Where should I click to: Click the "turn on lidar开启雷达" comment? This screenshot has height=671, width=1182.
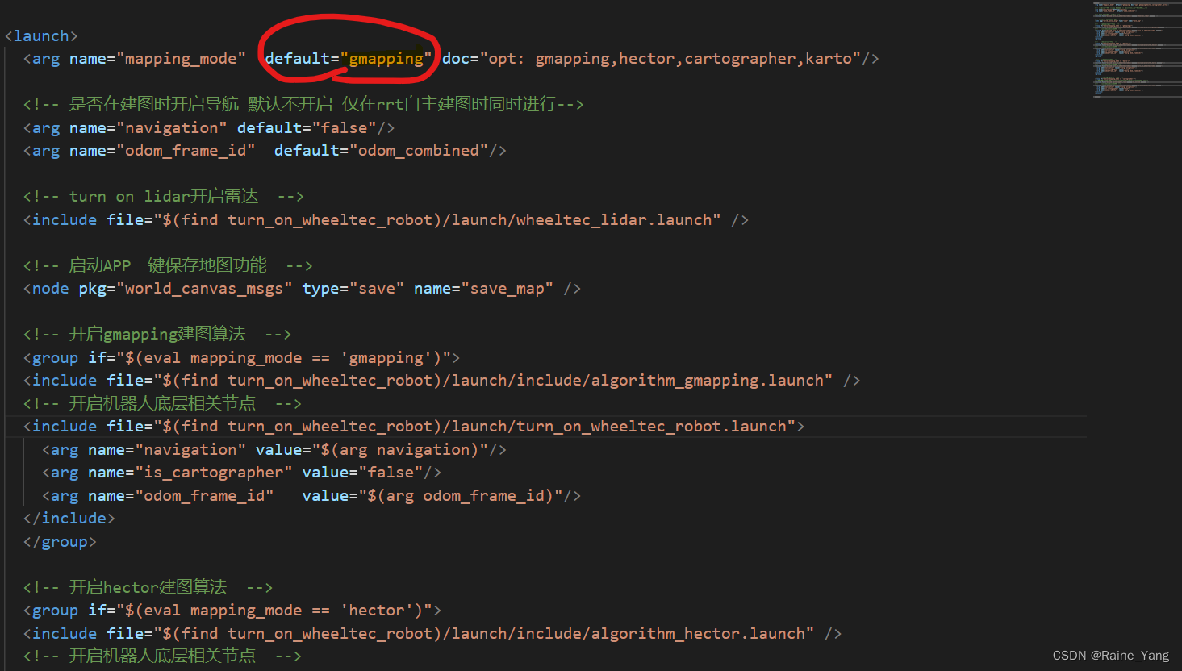pos(164,197)
